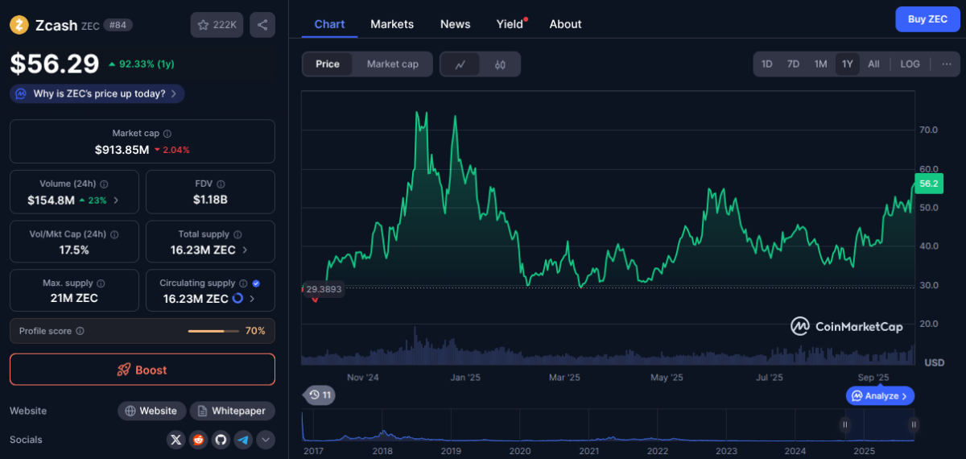Select the Market cap toggle
The height and width of the screenshot is (459, 966).
[x=393, y=64]
